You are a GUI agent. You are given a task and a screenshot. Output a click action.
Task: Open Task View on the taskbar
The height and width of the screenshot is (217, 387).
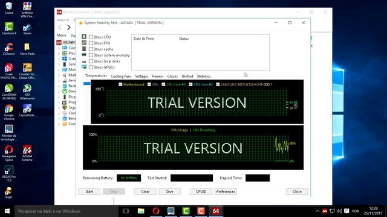(126, 211)
